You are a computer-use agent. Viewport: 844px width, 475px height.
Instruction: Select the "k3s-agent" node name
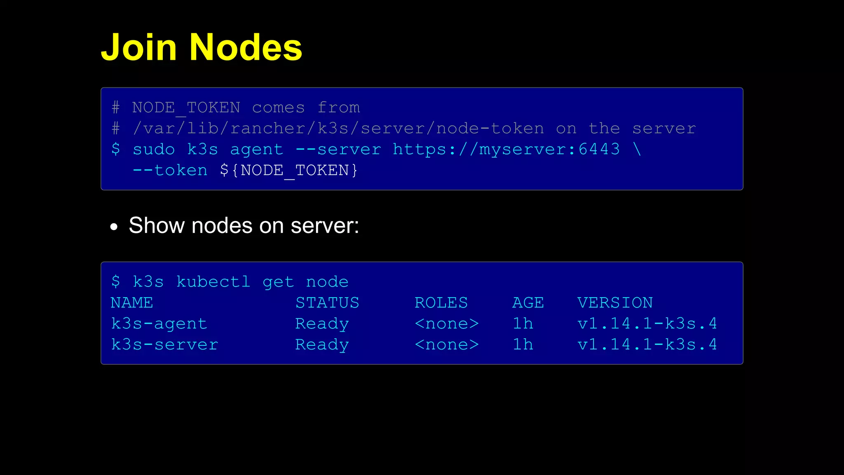[159, 324]
